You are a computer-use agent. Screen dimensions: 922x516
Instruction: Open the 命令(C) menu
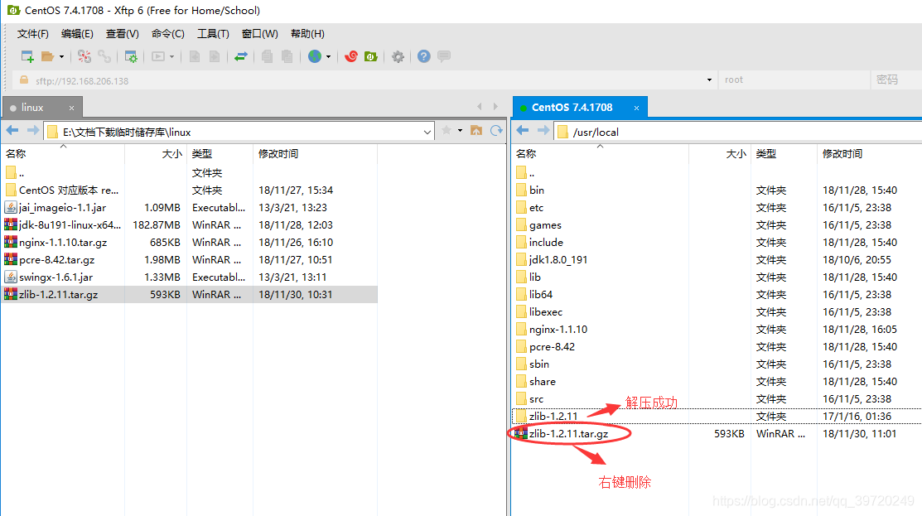click(167, 33)
